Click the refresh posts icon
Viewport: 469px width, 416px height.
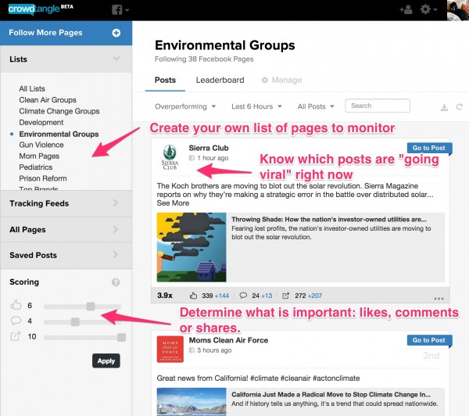click(459, 107)
